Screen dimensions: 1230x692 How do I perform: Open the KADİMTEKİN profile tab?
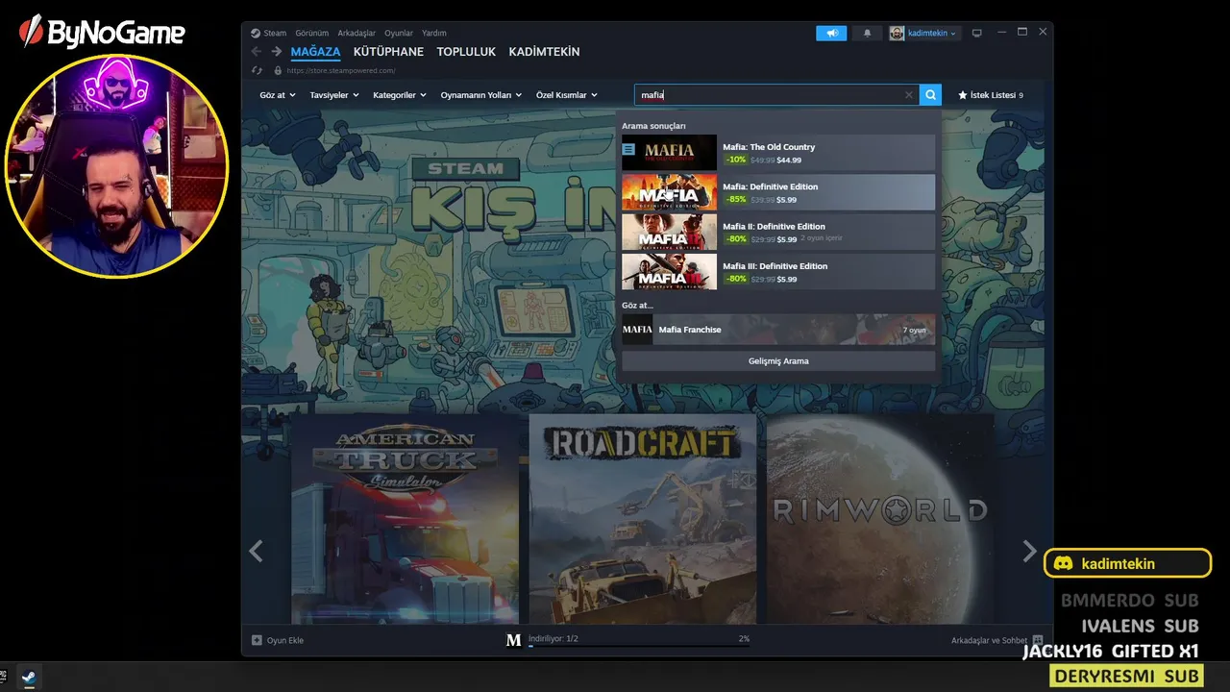544,52
